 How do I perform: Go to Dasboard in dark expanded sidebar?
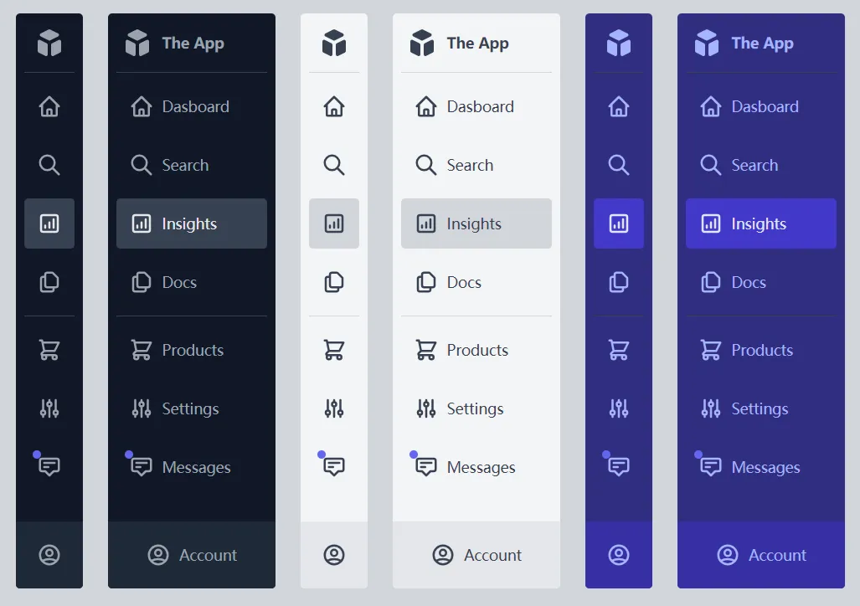(x=192, y=106)
